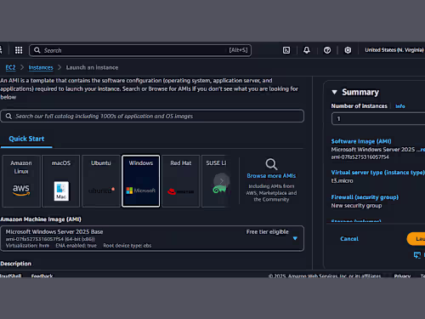Click the Browse more AMIs magnifier link
Image resolution: width=425 pixels, height=319 pixels.
(x=271, y=175)
